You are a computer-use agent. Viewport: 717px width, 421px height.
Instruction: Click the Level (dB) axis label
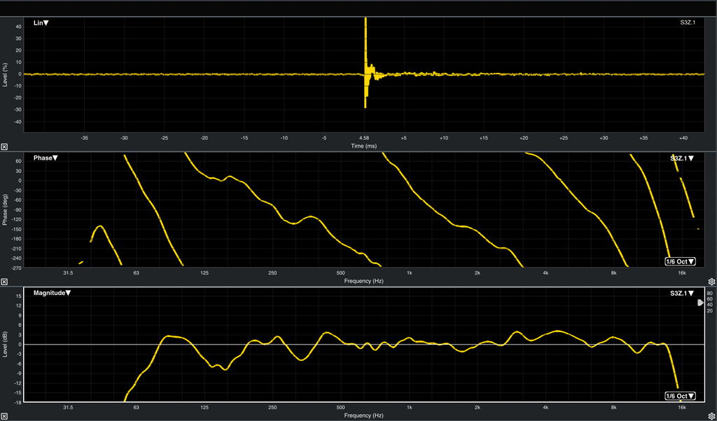[6, 345]
